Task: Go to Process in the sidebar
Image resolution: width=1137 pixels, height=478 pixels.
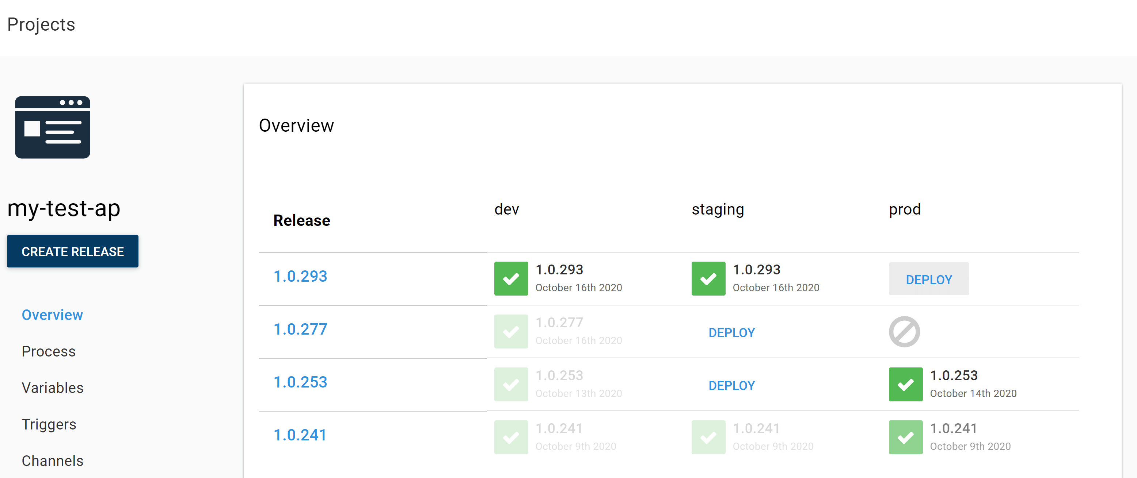Action: click(49, 351)
